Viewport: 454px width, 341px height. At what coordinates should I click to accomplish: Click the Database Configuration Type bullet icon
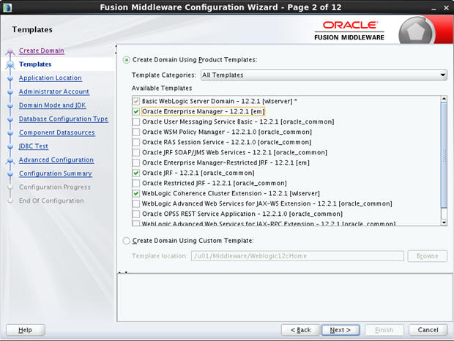tap(10, 119)
